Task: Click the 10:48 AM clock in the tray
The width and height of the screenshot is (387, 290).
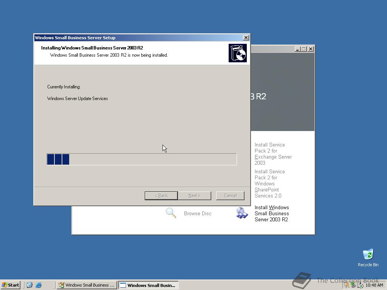Action: click(374, 285)
